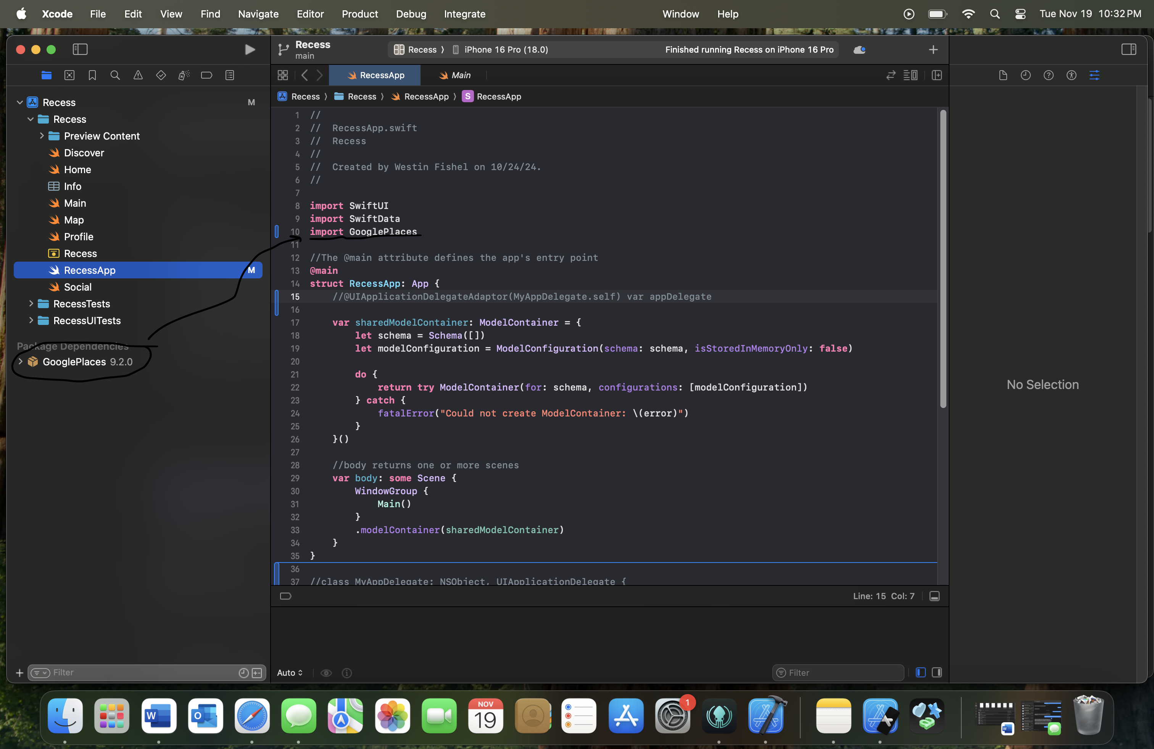Open the Quick Help inspector

click(1048, 75)
